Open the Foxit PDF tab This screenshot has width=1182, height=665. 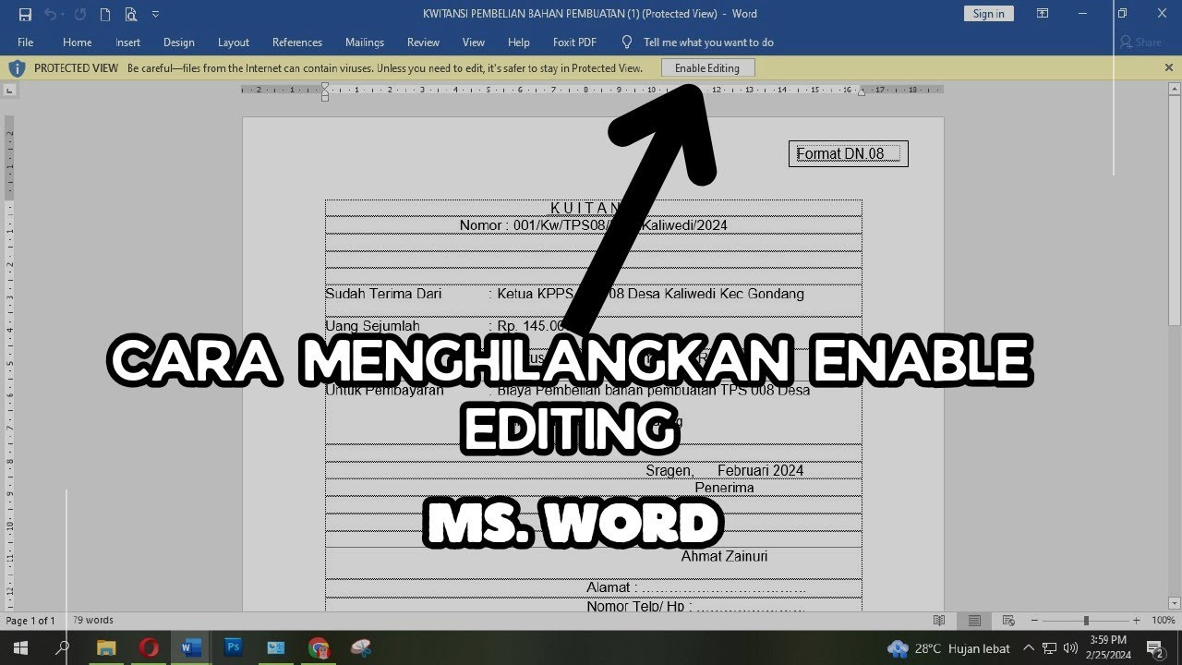tap(574, 42)
